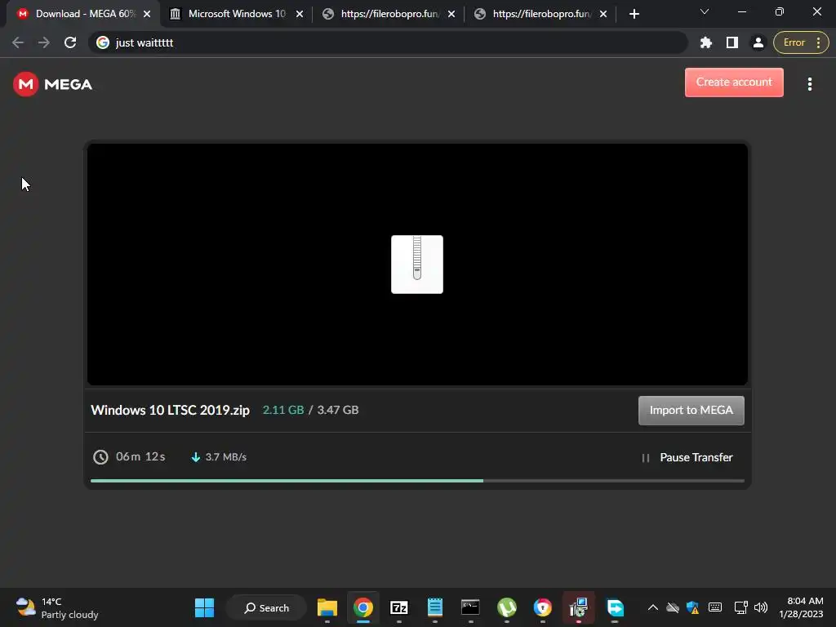Screen dimensions: 836x627
Task: Click the clock icon beside remaining time
Action: [x=100, y=457]
